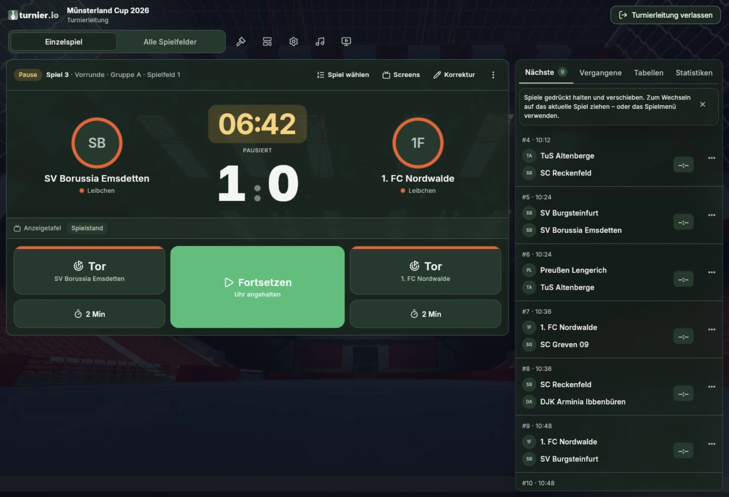Leave via Turnierleitung verlassen button

click(x=666, y=15)
